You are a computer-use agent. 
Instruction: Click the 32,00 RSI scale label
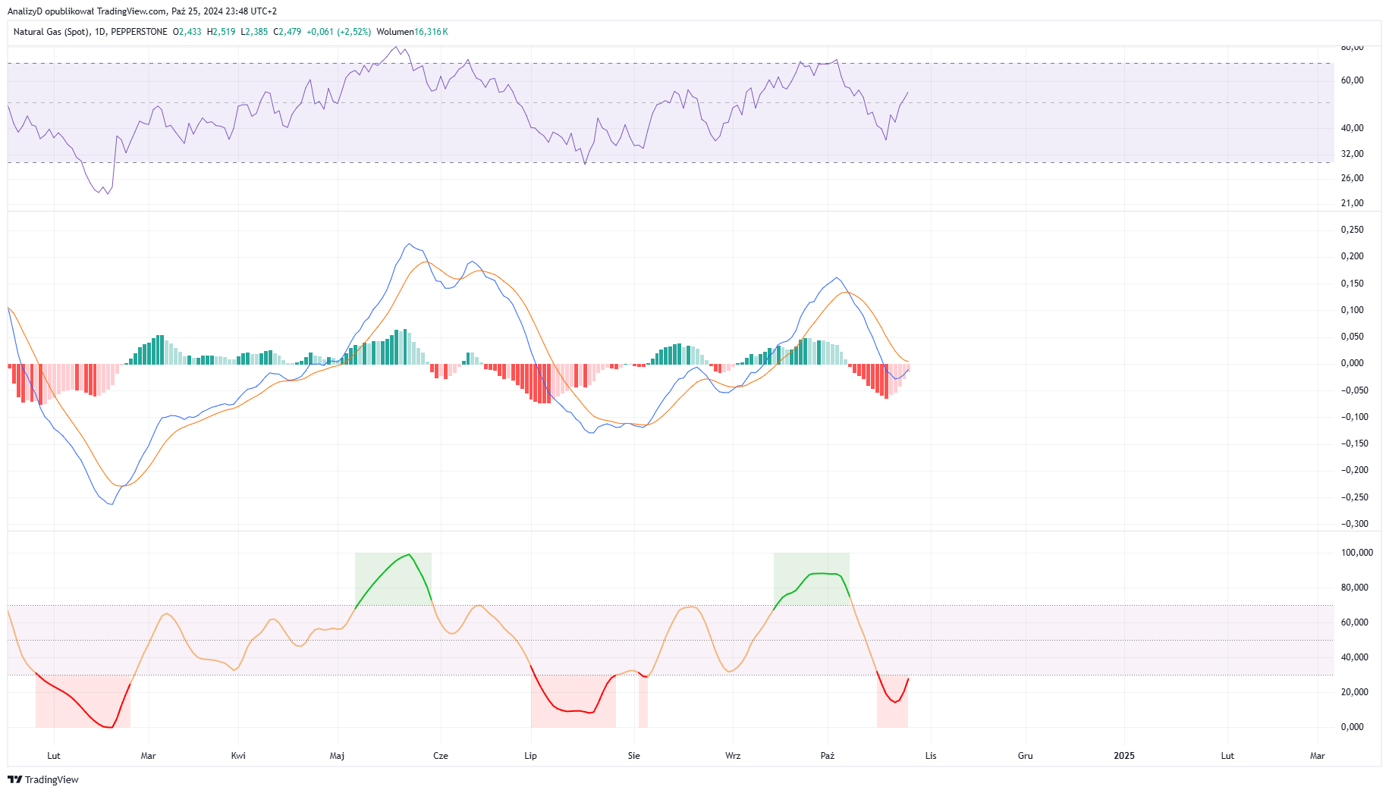coord(1352,154)
